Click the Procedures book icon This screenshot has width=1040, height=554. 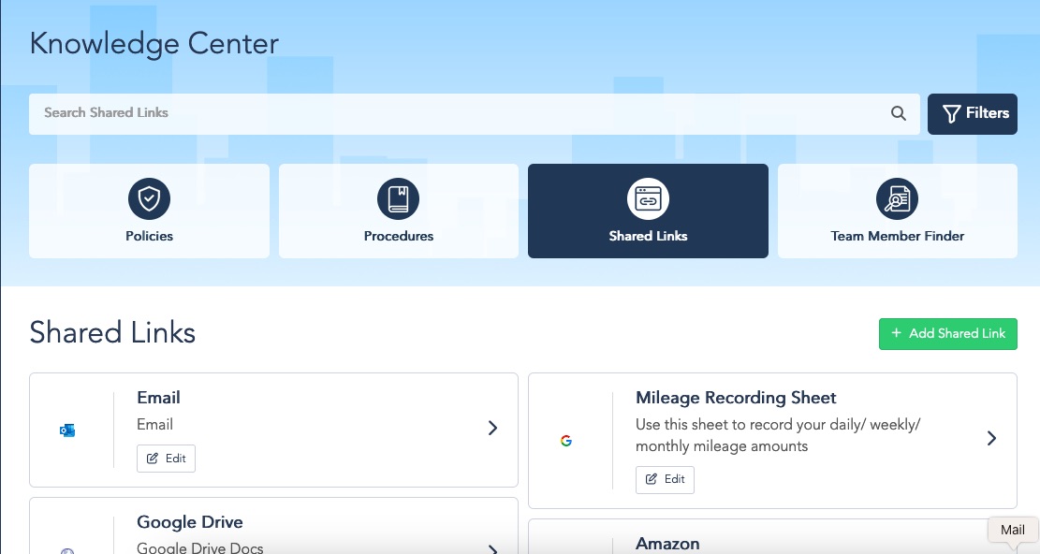[399, 198]
